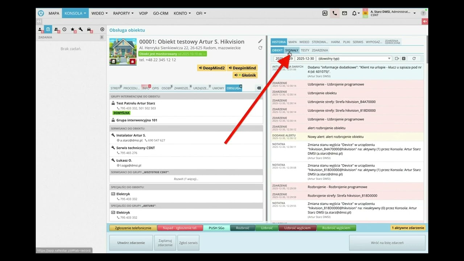Trigger the DeepinMind speaker output
The width and height of the screenshot is (464, 261).
click(242, 68)
